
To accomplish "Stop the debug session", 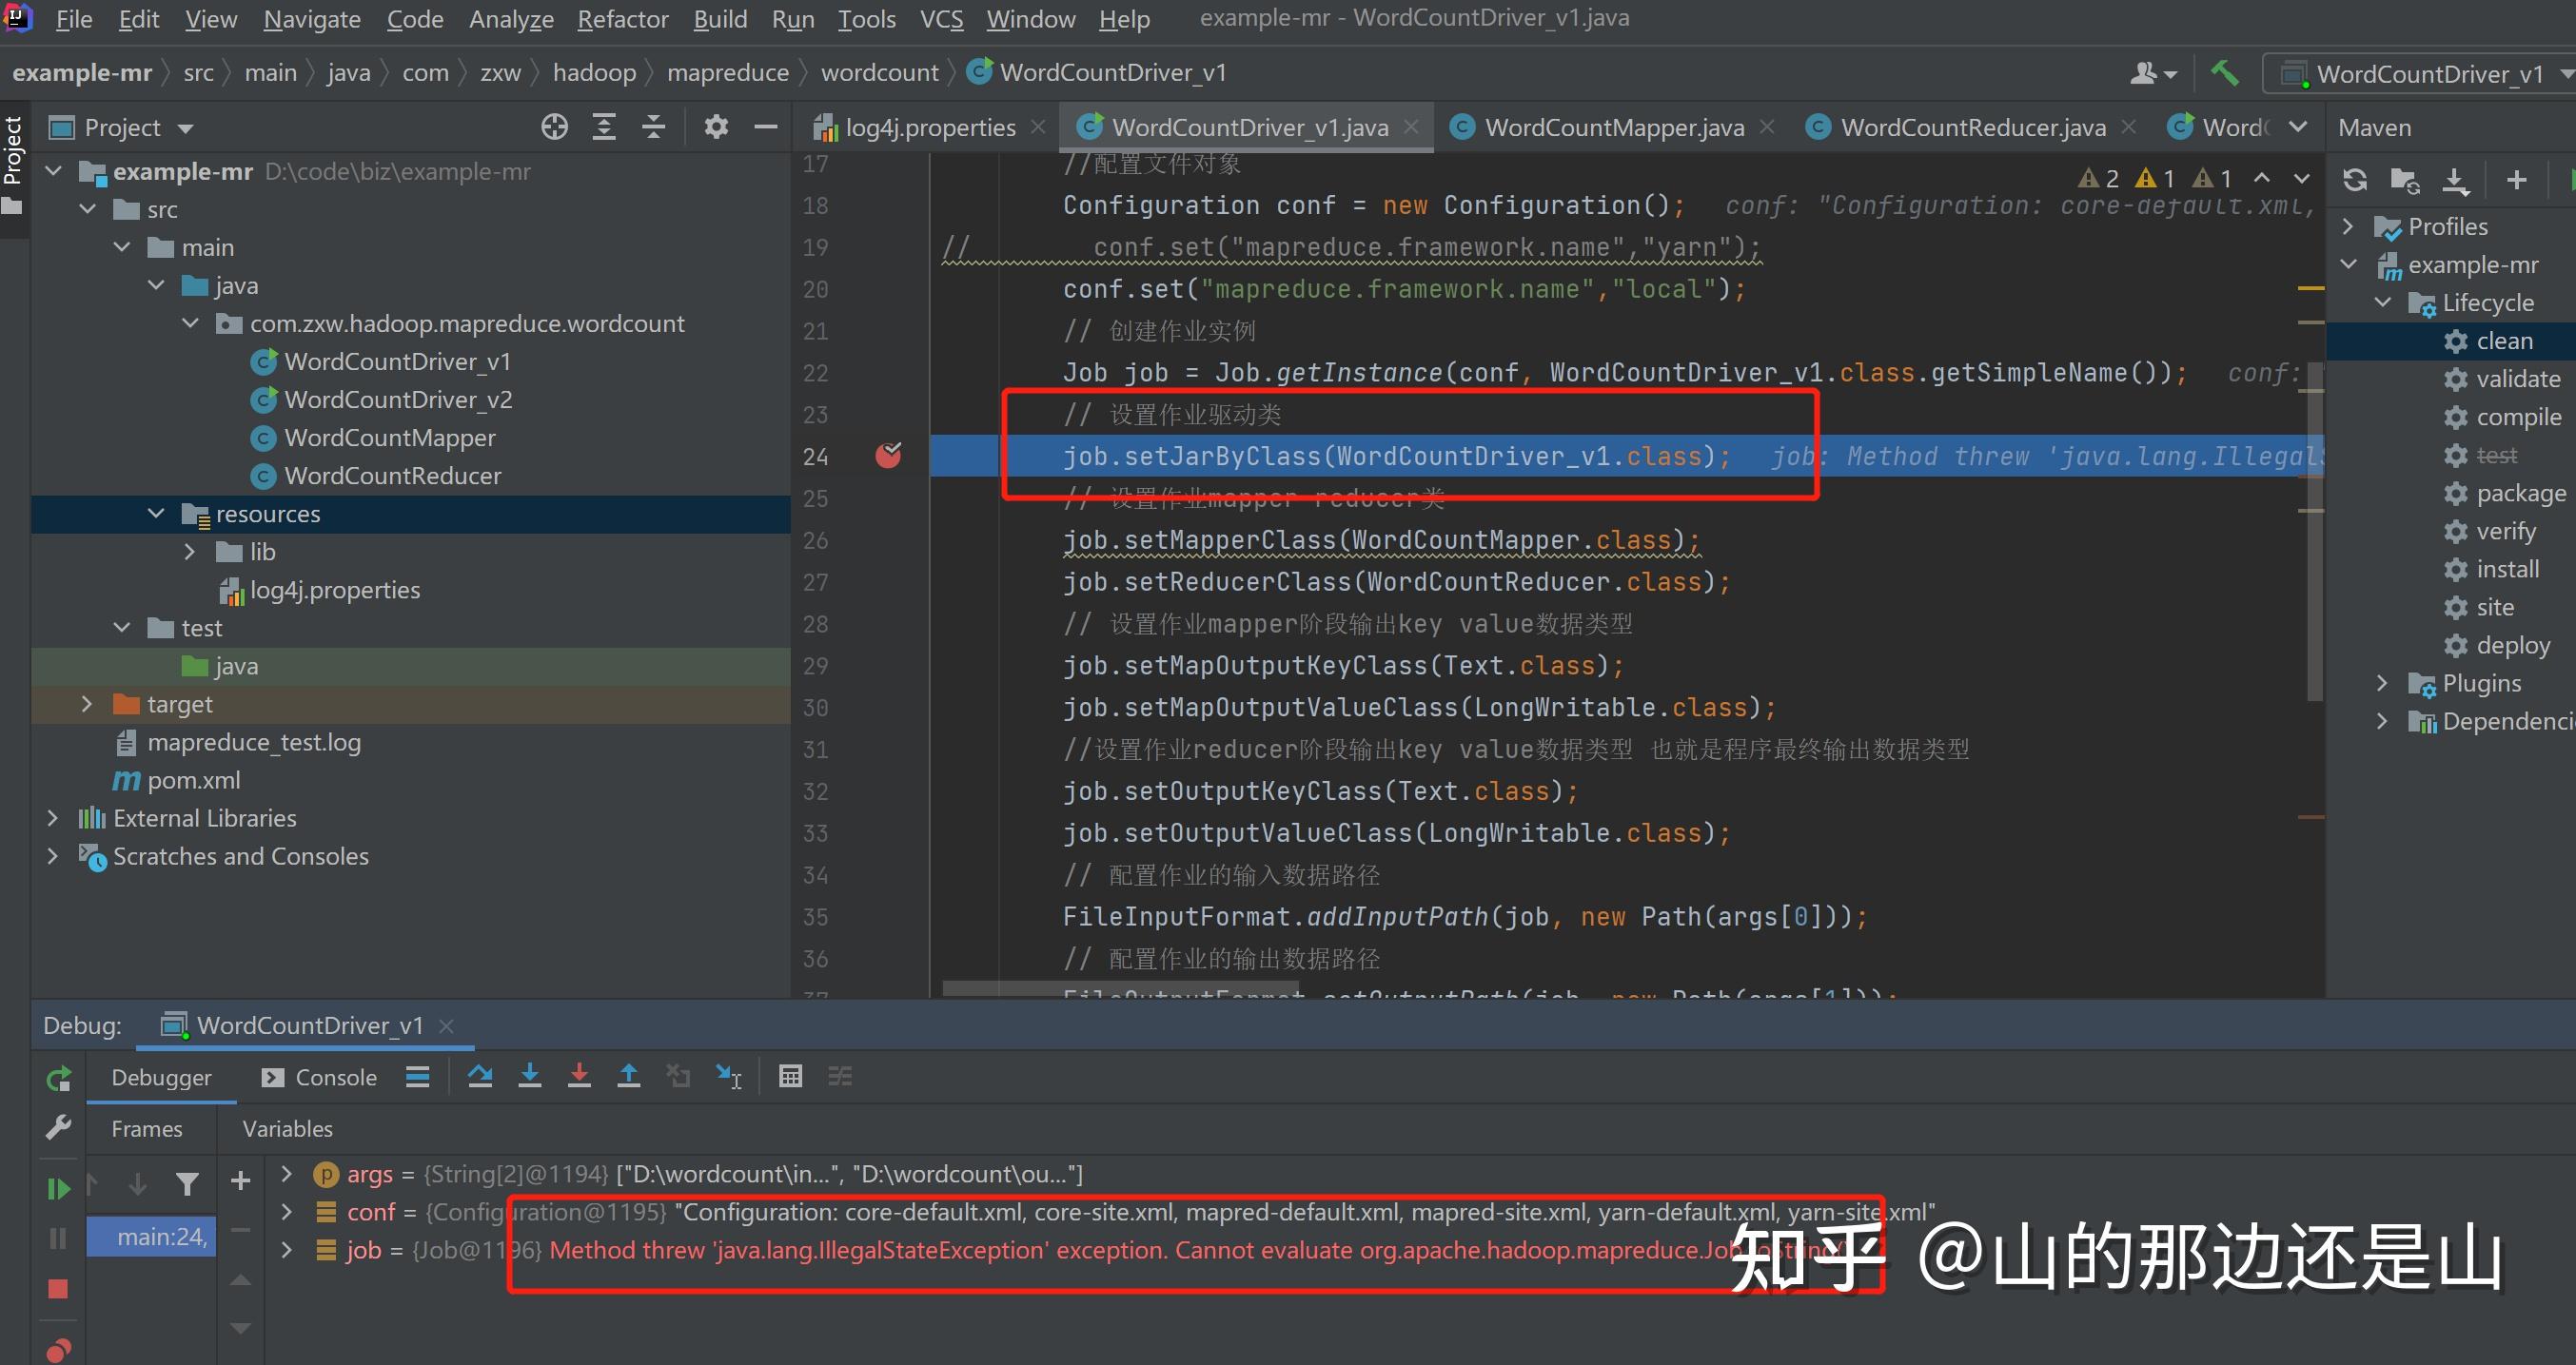I will pyautogui.click(x=58, y=1289).
